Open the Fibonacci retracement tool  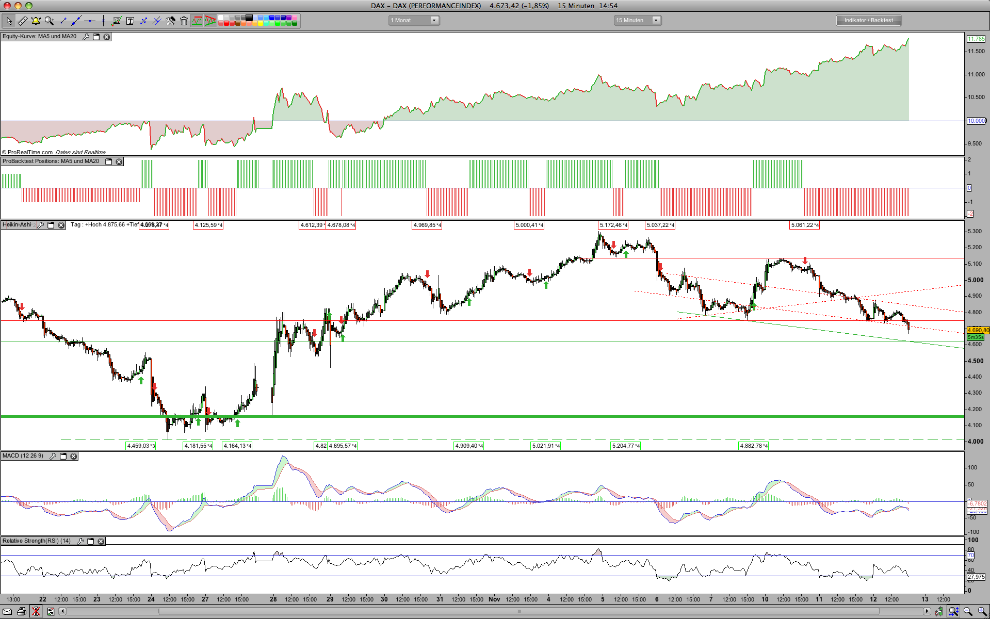[117, 21]
